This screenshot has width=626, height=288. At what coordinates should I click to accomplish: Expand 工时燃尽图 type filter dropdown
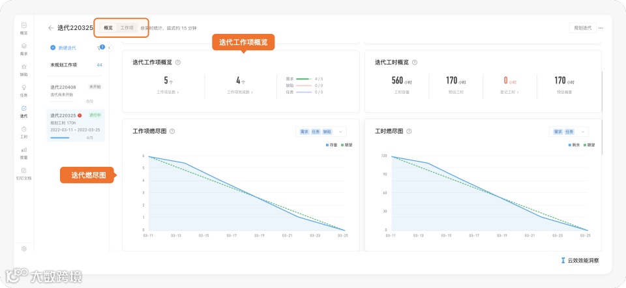click(582, 132)
